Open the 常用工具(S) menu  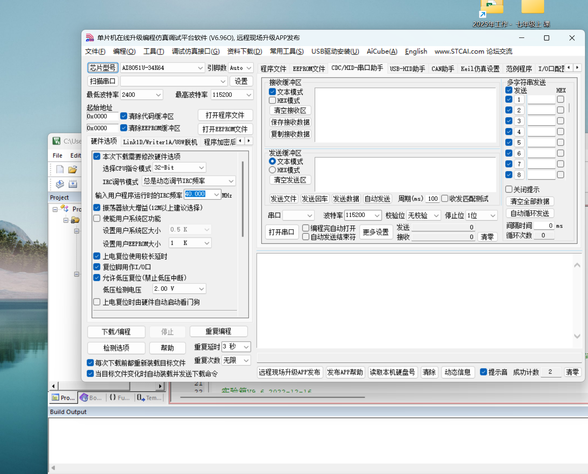tap(286, 51)
